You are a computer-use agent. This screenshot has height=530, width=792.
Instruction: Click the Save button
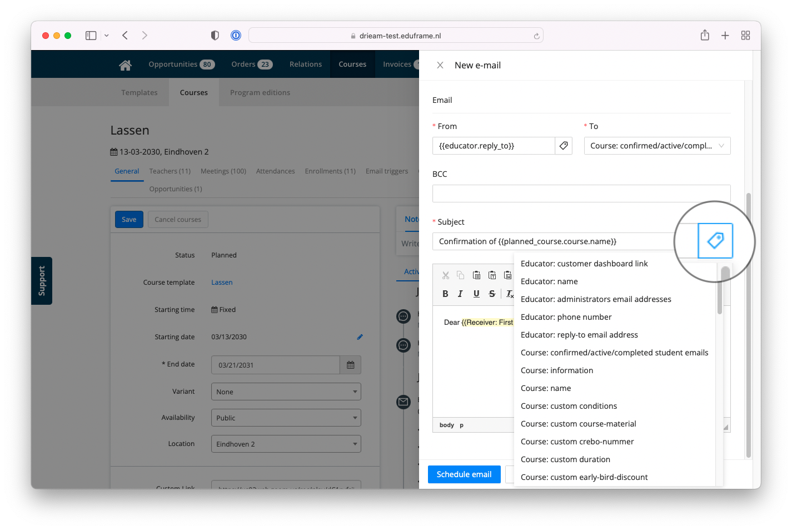coord(129,219)
